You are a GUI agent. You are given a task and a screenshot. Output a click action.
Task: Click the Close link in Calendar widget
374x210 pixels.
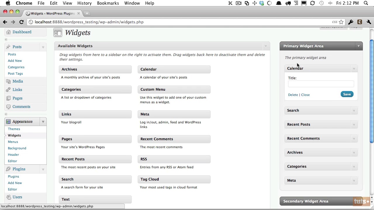click(305, 95)
